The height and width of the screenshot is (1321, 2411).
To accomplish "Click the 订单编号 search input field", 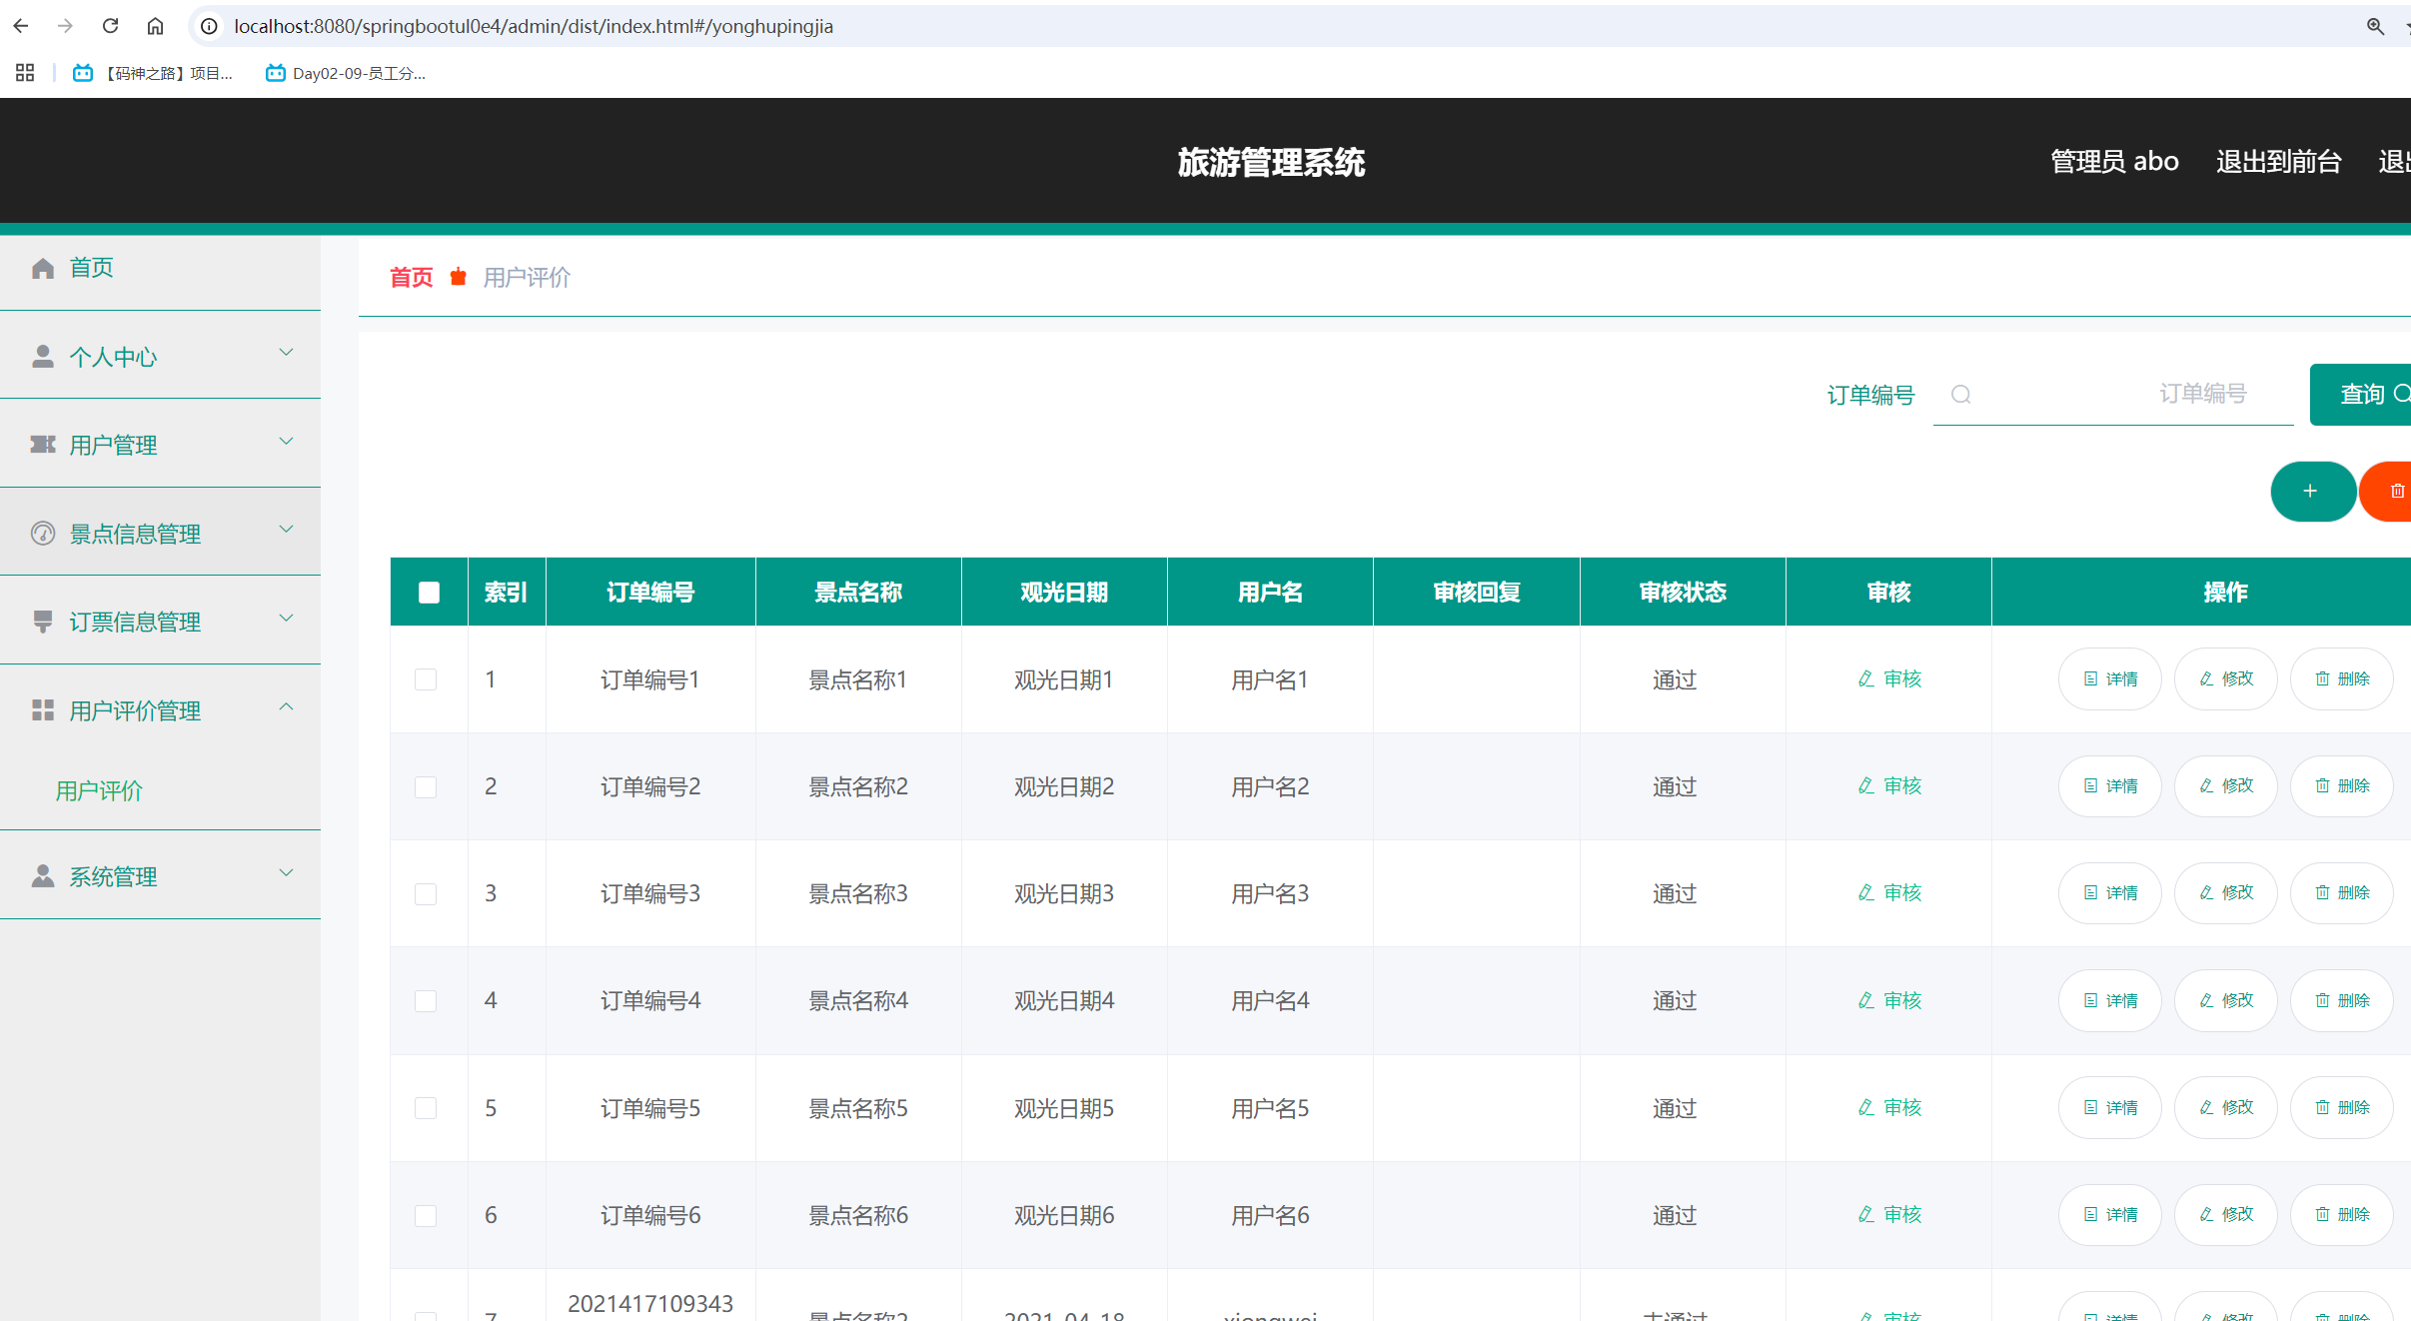I will (2111, 394).
